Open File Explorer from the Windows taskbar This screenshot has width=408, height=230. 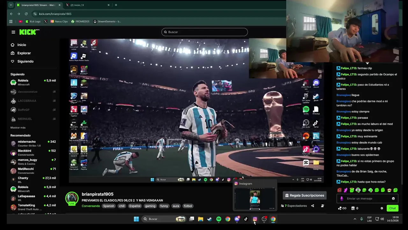[x=200, y=219]
